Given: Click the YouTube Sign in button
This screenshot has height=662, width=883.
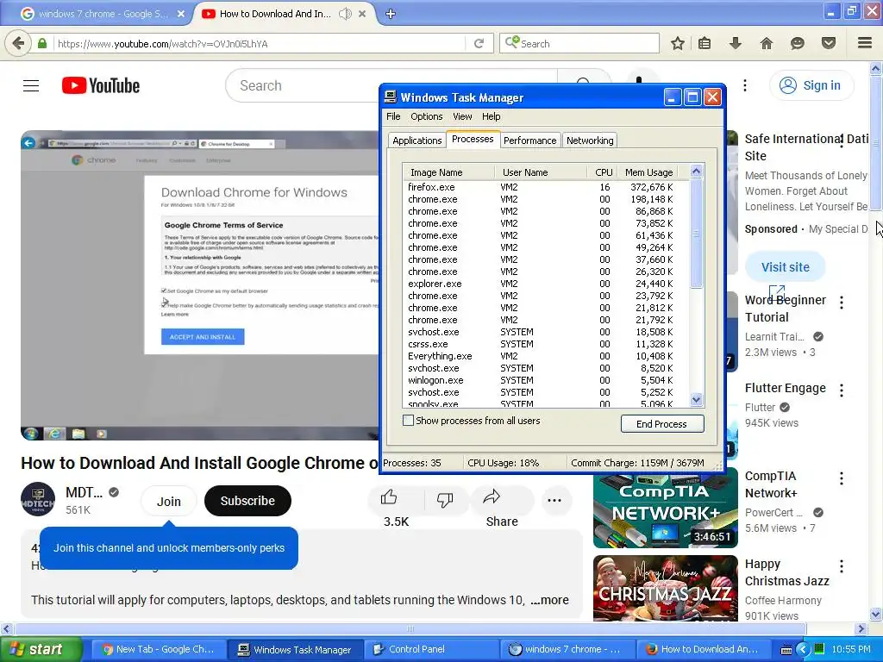Looking at the screenshot, I should [x=811, y=85].
